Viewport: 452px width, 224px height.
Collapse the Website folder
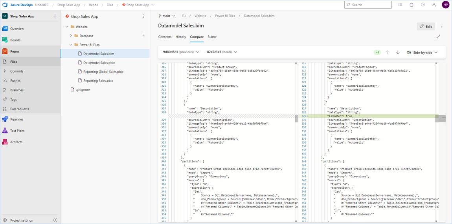click(x=67, y=27)
